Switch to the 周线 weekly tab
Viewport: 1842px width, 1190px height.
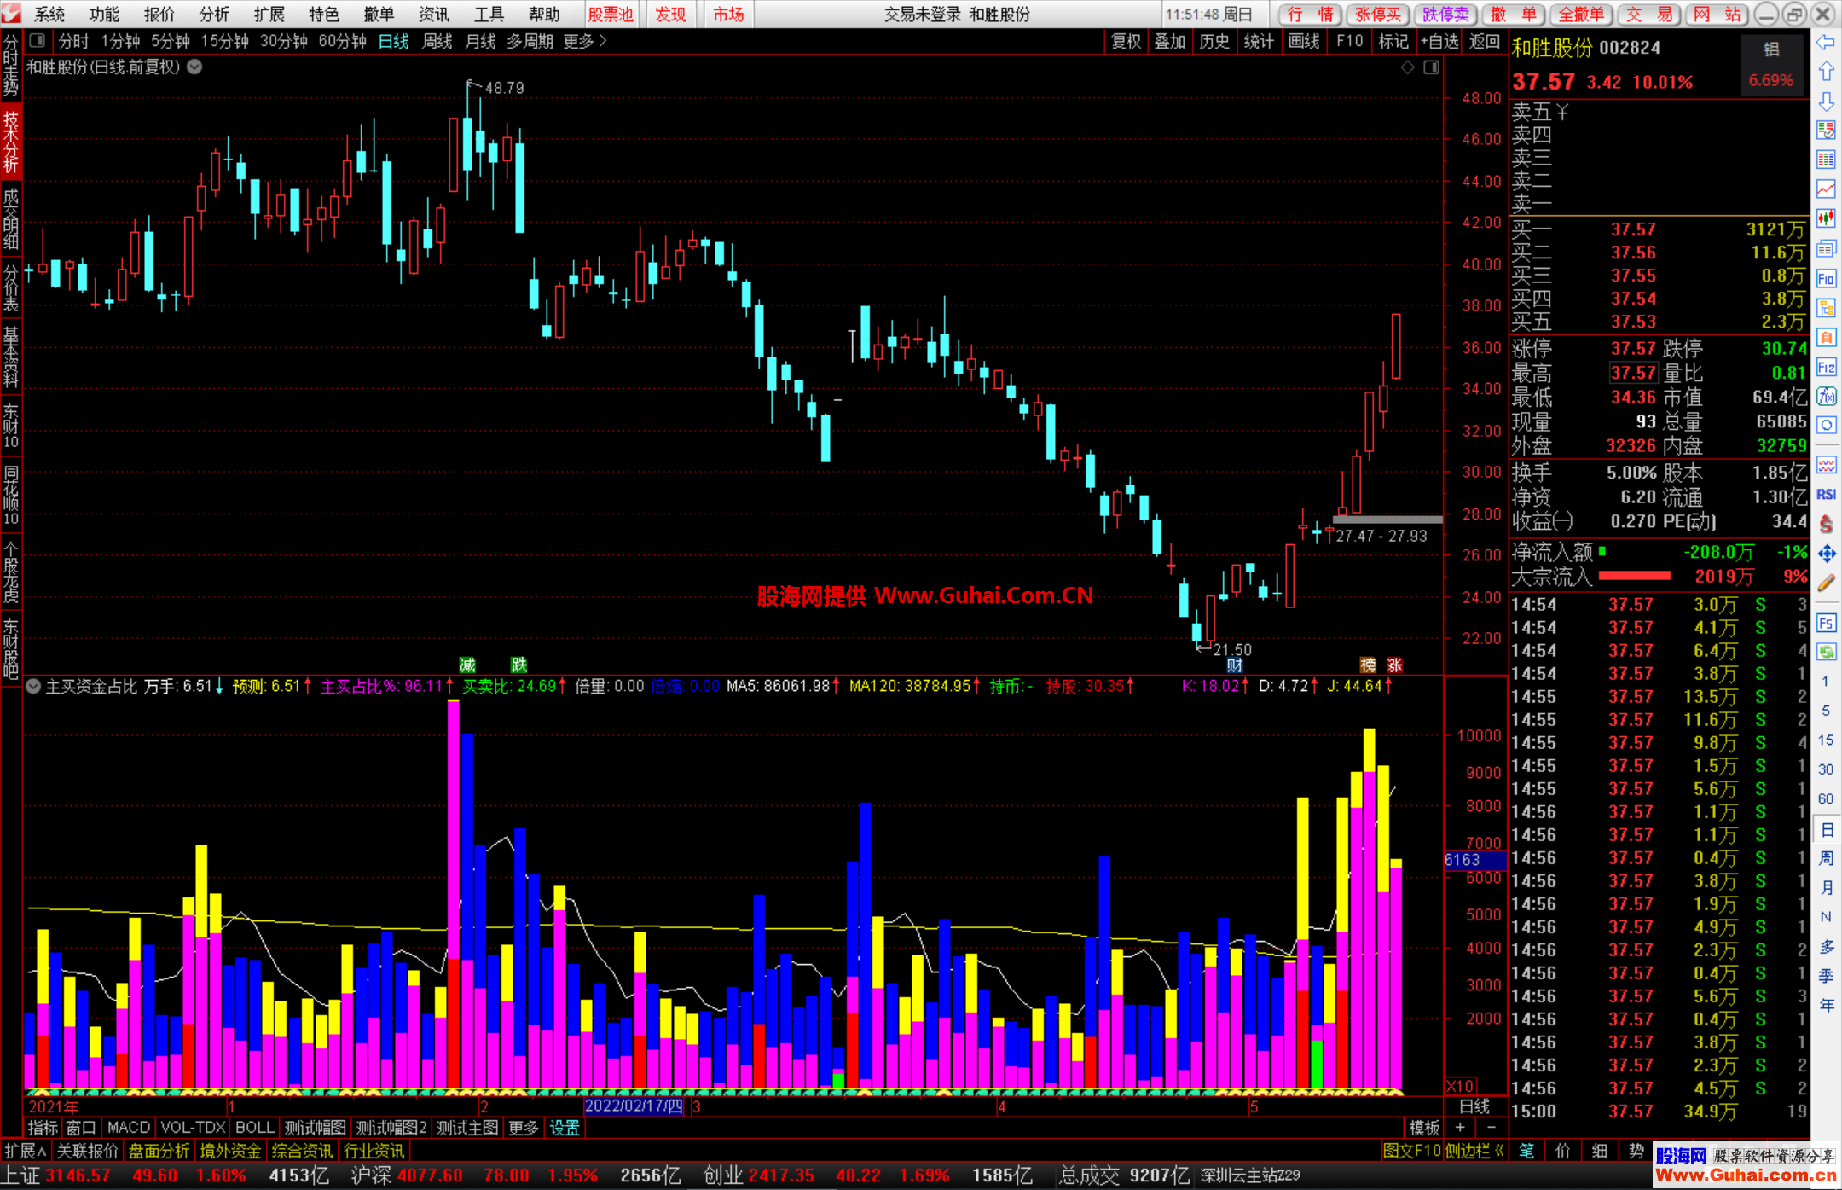tap(437, 41)
